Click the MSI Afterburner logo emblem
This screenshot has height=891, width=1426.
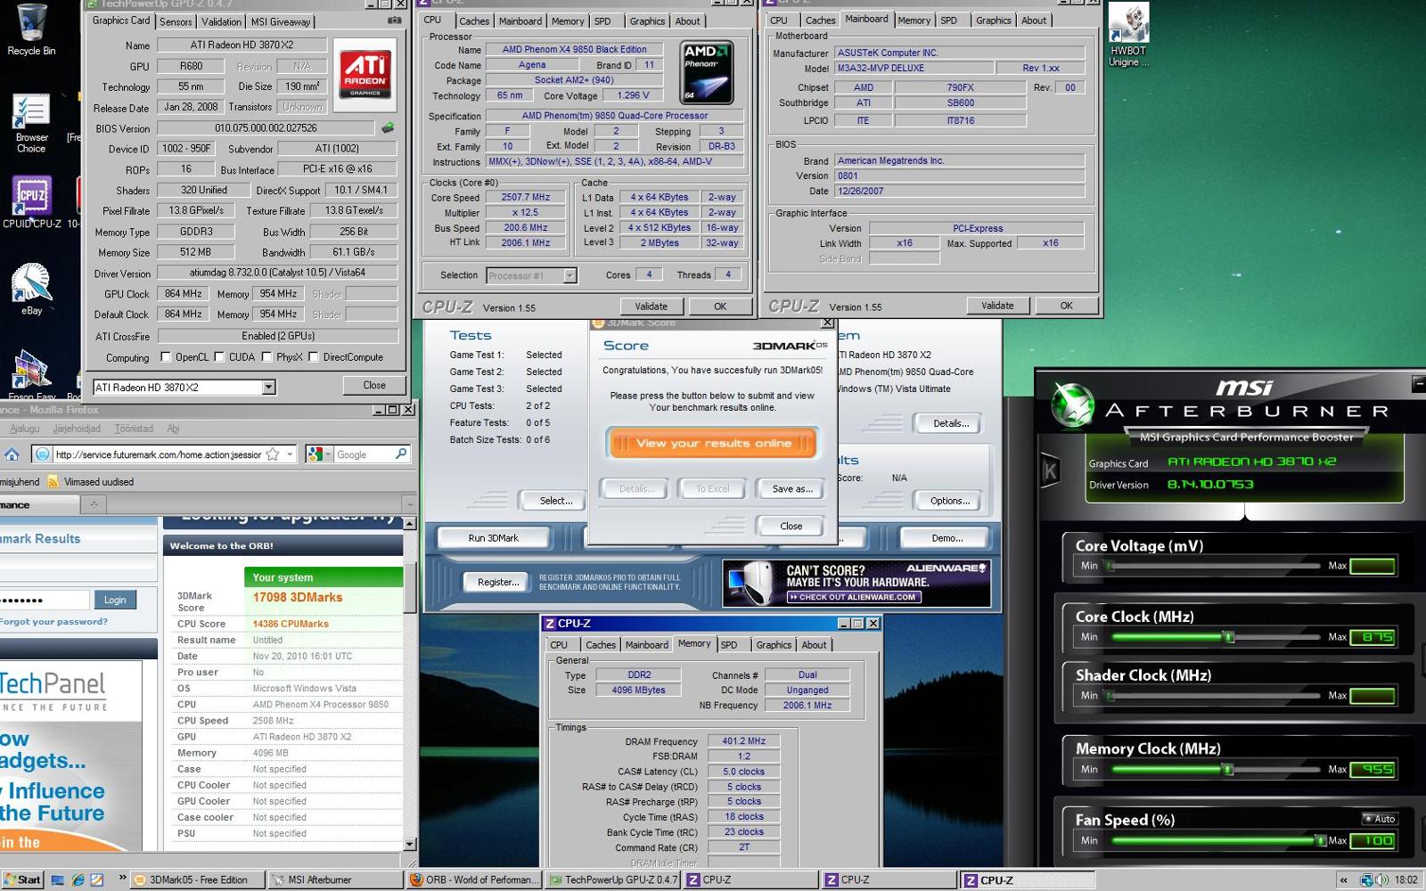(1072, 405)
